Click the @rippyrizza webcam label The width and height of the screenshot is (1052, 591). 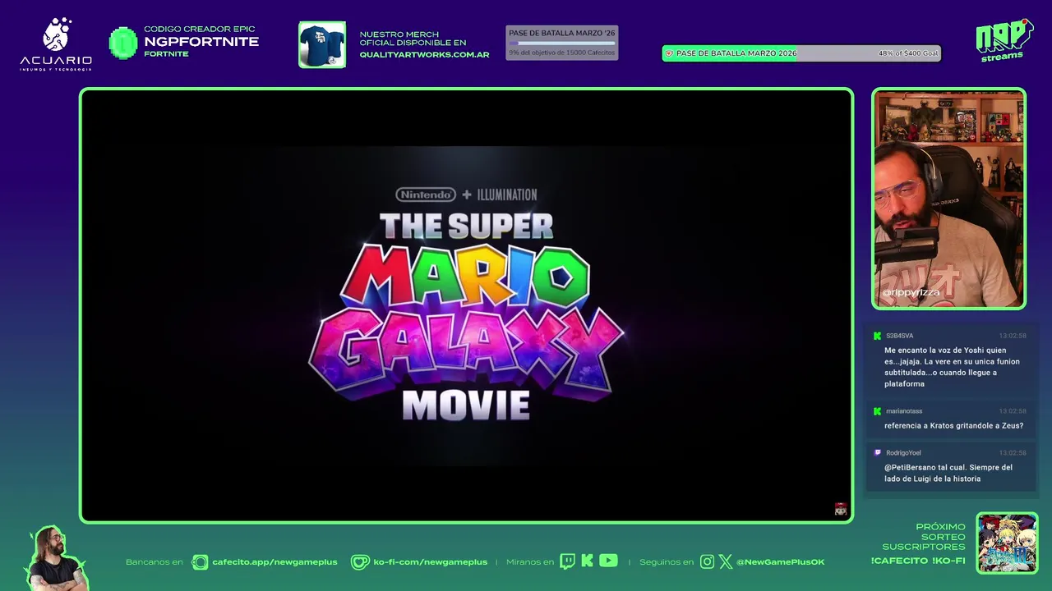click(911, 292)
